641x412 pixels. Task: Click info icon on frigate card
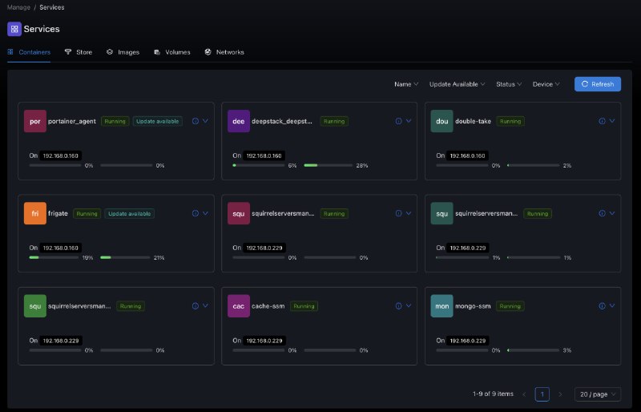point(196,213)
